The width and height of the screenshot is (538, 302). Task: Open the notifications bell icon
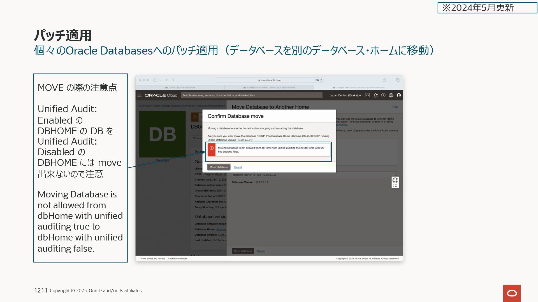pyautogui.click(x=375, y=95)
